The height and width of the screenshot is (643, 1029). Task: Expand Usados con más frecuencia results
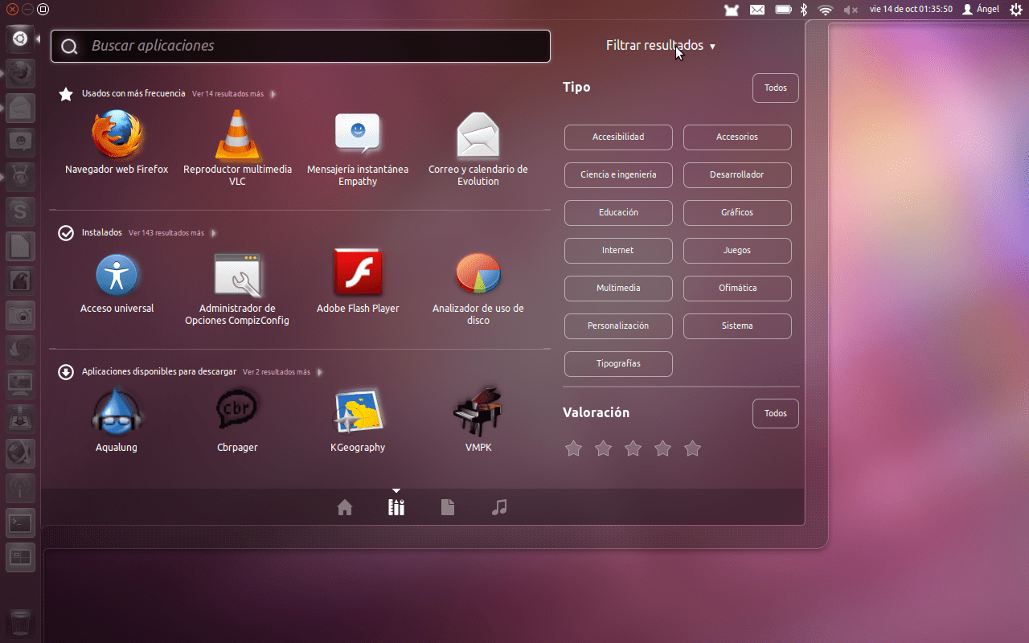(228, 94)
